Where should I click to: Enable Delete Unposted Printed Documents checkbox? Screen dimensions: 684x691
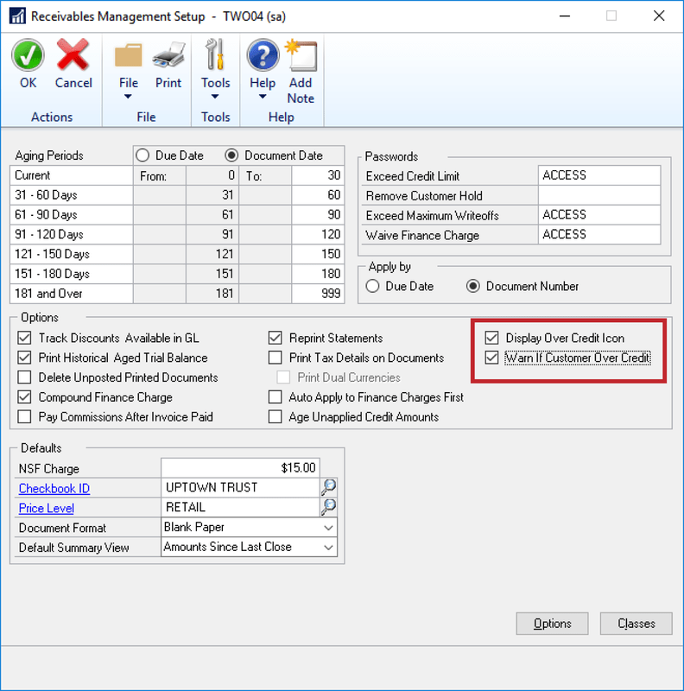coord(24,377)
